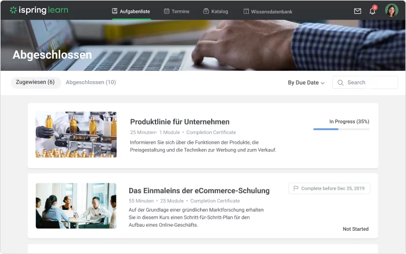
Task: Click the 55 Minuten duration text
Action: coord(141,201)
